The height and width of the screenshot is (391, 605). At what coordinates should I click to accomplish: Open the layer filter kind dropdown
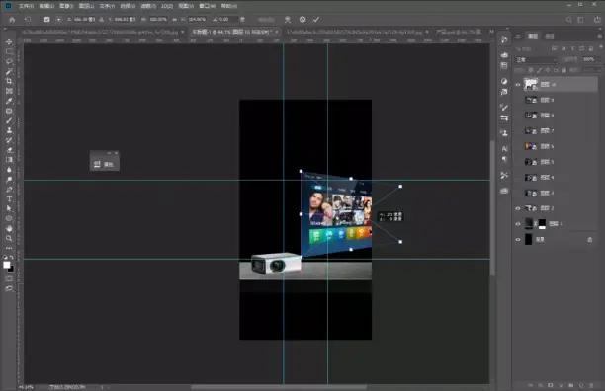click(532, 49)
